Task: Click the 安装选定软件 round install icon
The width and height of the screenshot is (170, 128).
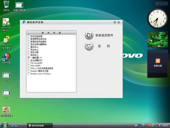Action: click(89, 35)
